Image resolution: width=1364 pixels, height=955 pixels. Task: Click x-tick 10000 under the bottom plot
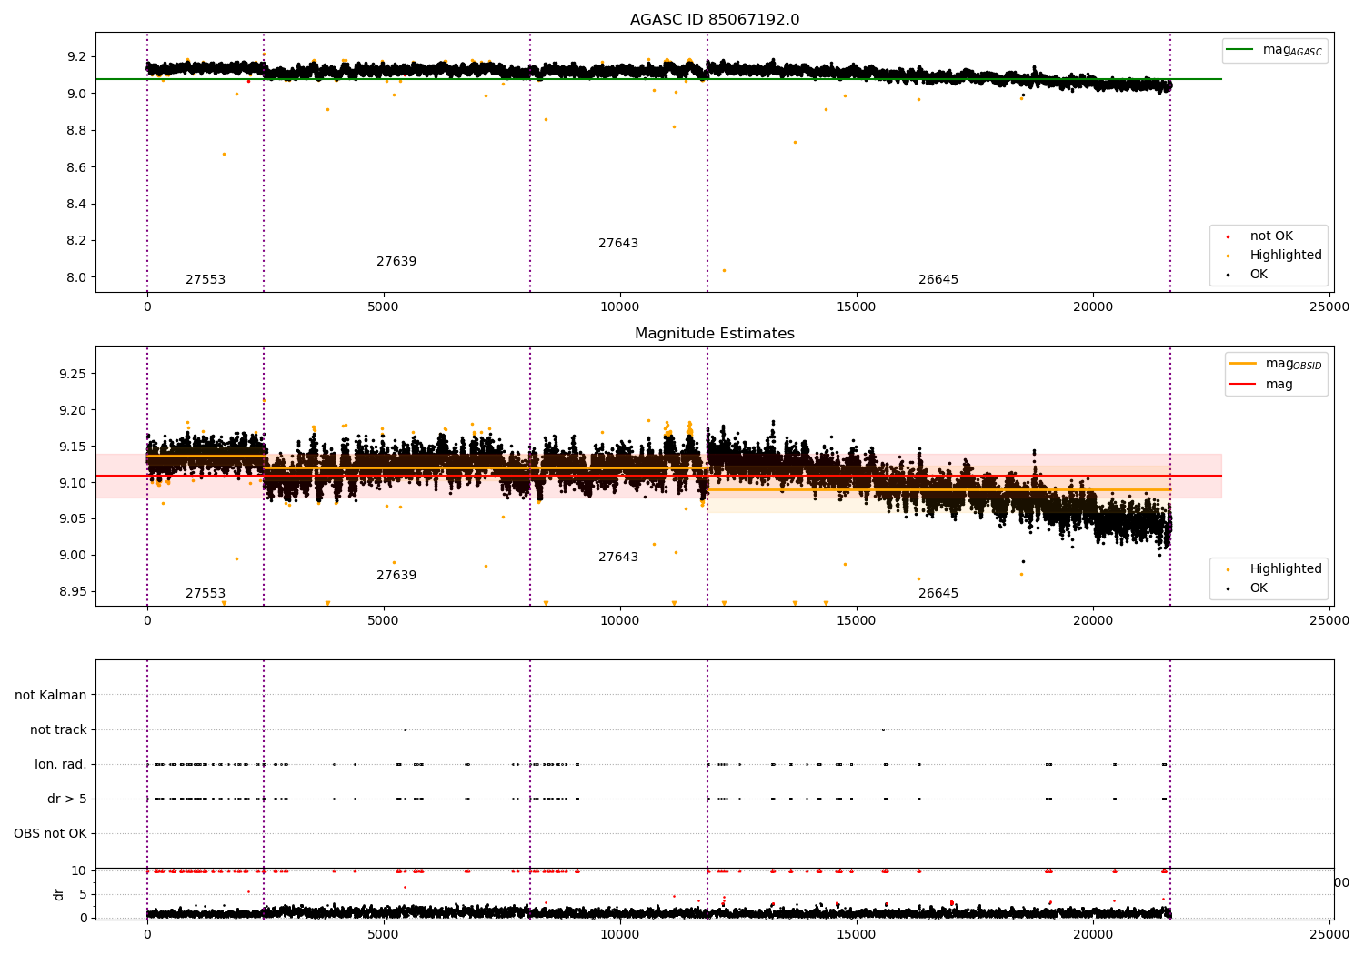point(620,934)
